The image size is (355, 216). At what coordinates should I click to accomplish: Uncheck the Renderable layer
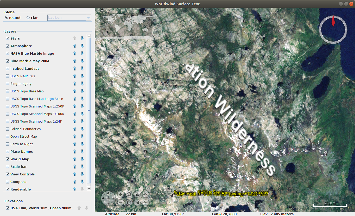pyautogui.click(x=8, y=189)
